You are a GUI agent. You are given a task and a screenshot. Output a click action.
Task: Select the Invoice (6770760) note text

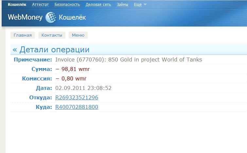(129, 59)
